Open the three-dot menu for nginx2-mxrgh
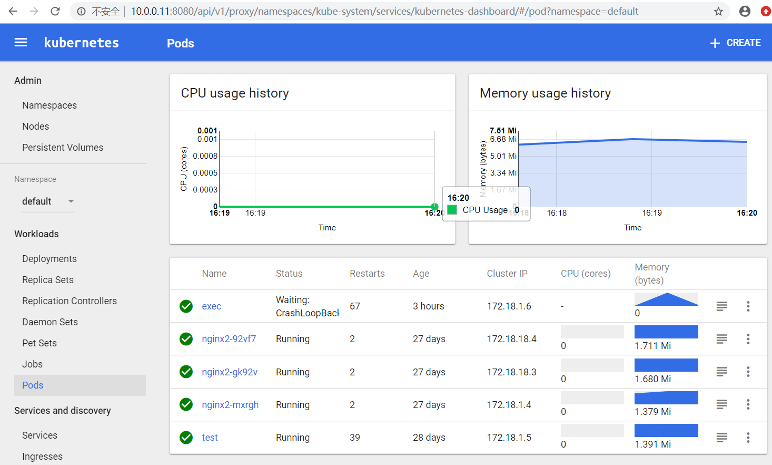 [748, 404]
